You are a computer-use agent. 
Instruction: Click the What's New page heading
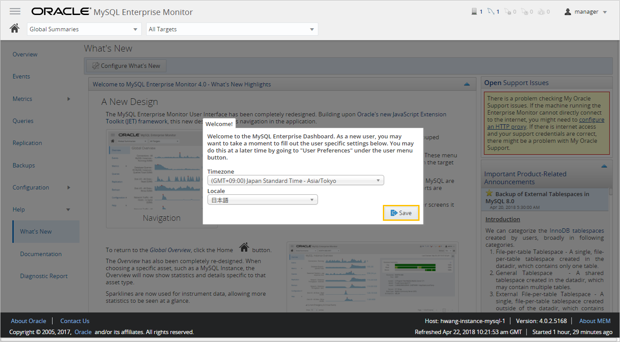click(x=108, y=48)
